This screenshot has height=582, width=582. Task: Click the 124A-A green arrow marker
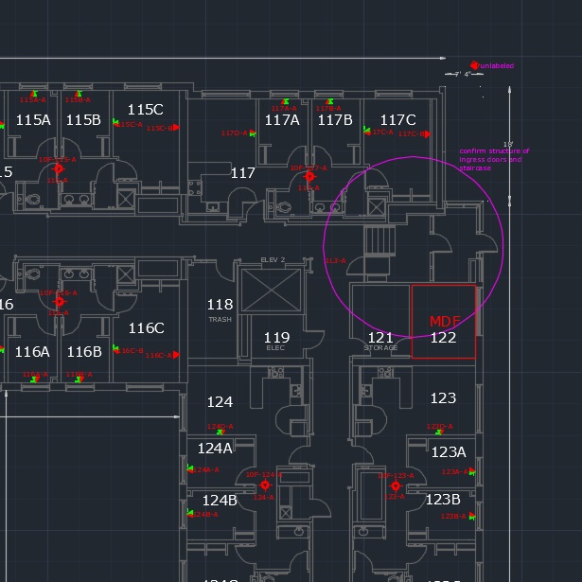pyautogui.click(x=192, y=469)
